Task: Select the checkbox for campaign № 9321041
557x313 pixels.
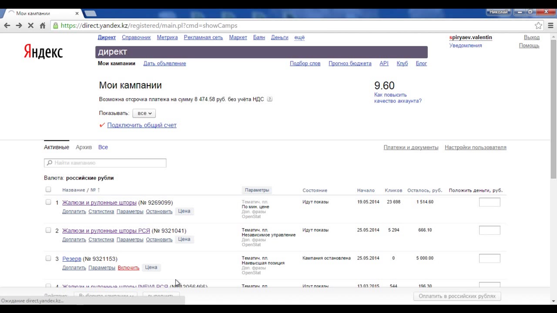Action: (x=48, y=230)
